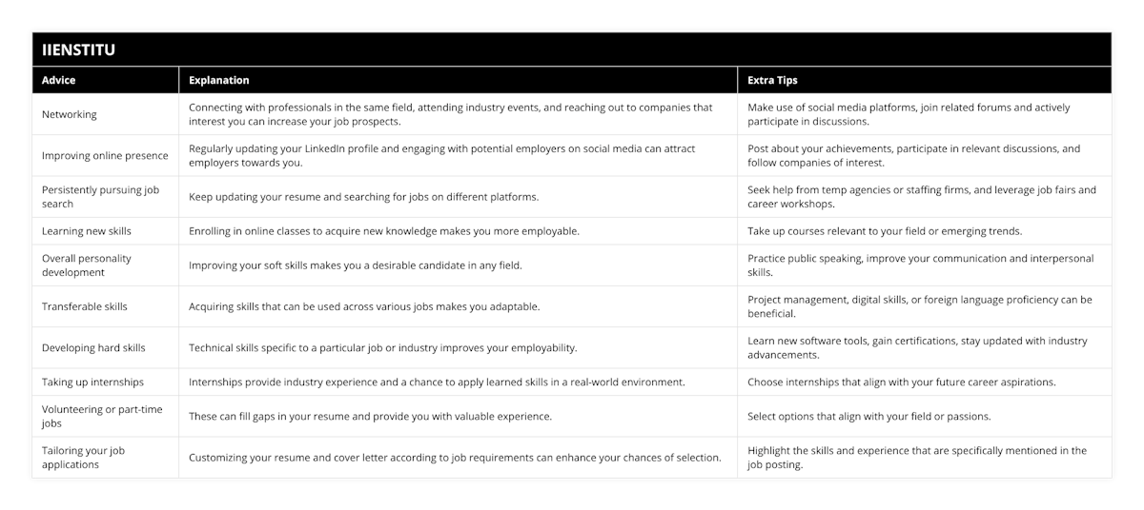Click the Learning new skills cell

point(87,231)
